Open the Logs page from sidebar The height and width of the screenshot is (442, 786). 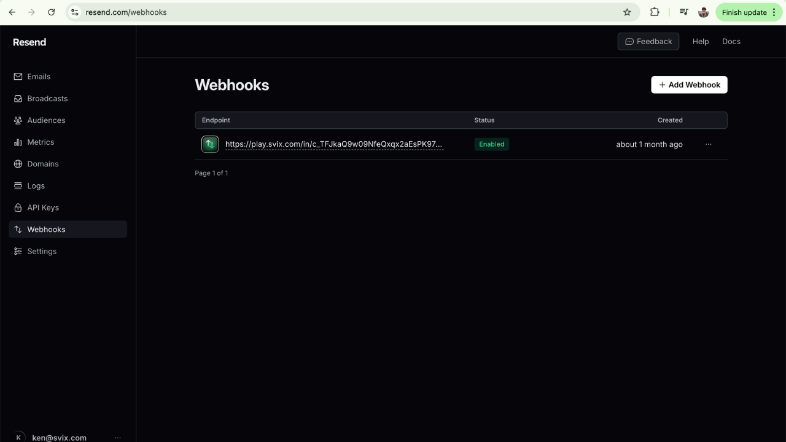coord(36,186)
